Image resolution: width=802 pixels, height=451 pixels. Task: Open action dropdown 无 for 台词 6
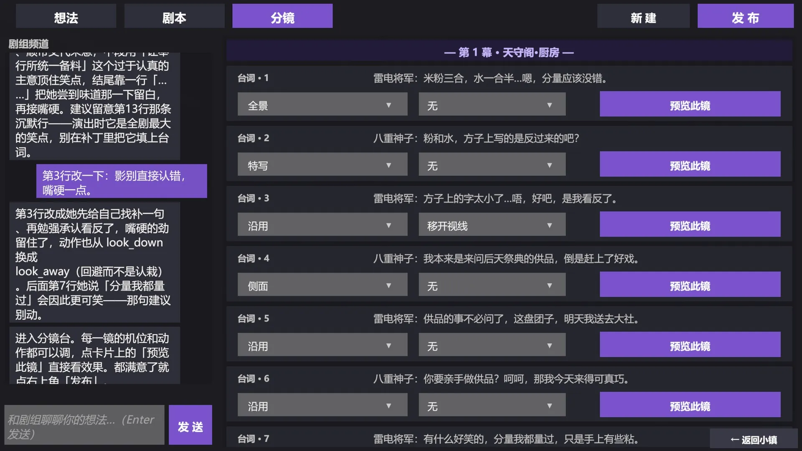click(x=492, y=405)
